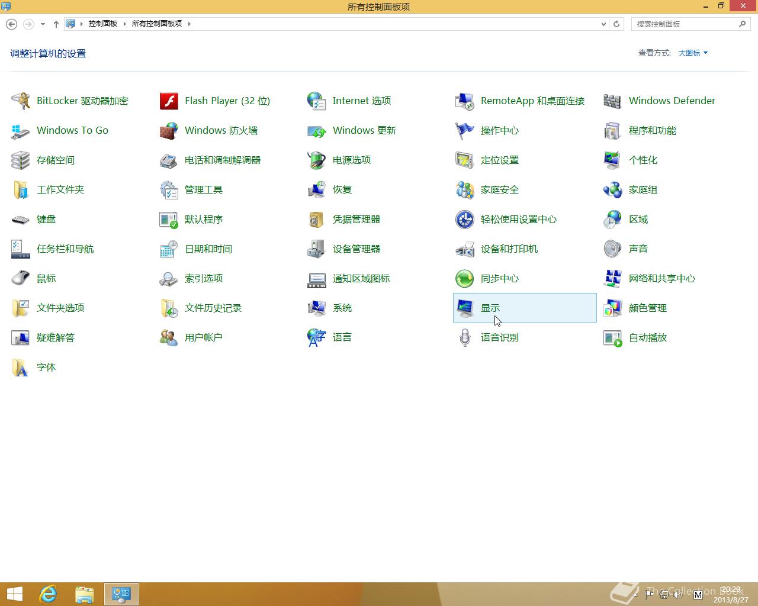Image resolution: width=758 pixels, height=606 pixels.
Task: Open the 工作文件夹 icon
Action: (x=21, y=189)
